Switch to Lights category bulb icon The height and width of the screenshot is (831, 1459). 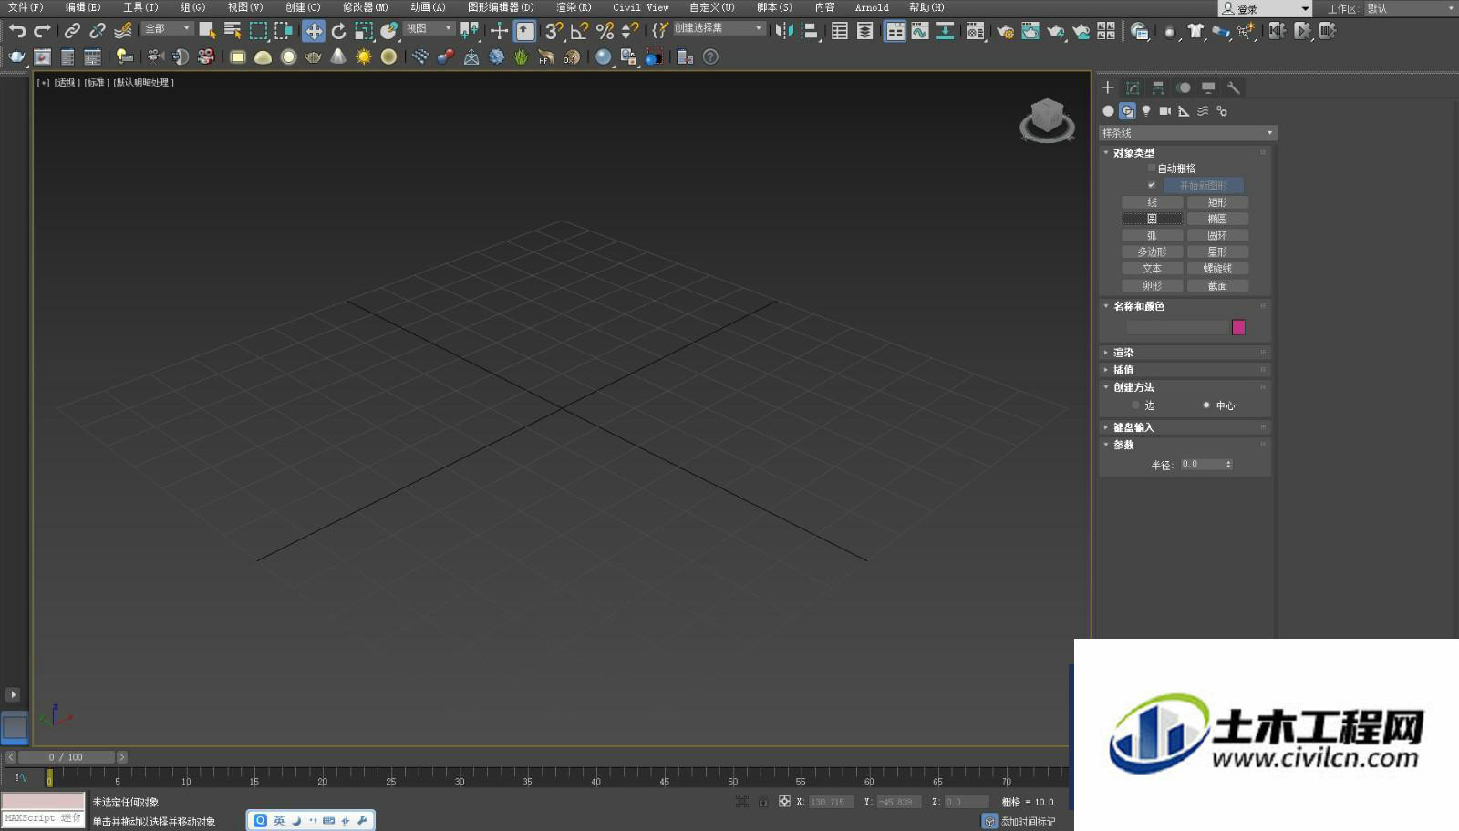click(x=1146, y=111)
